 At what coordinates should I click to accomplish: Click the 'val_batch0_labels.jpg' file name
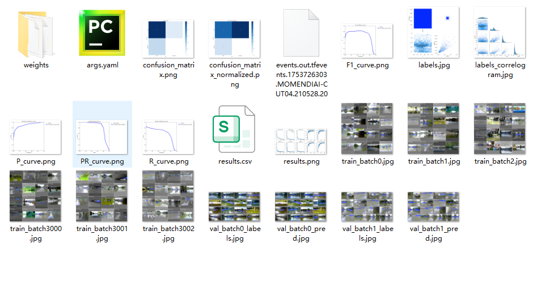click(x=235, y=233)
